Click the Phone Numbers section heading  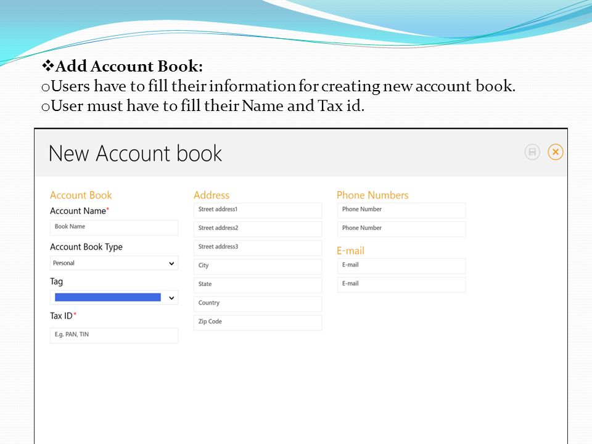(x=372, y=195)
